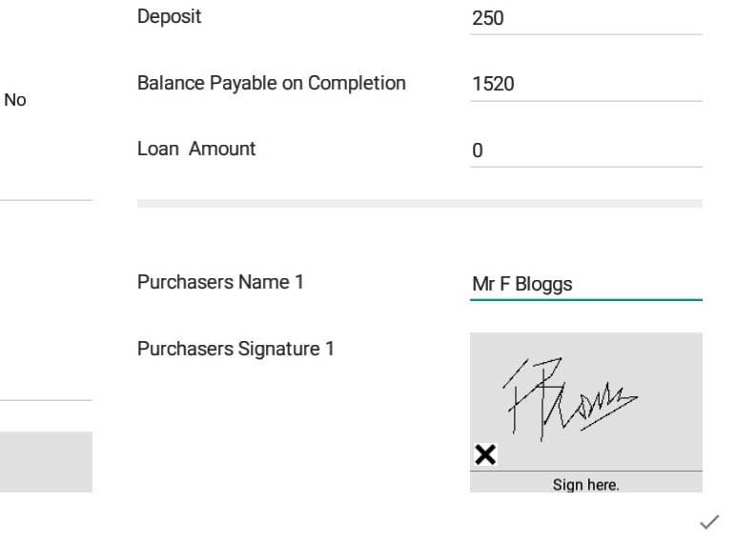Click the 'Deposit' label
The image size is (736, 543).
click(170, 17)
